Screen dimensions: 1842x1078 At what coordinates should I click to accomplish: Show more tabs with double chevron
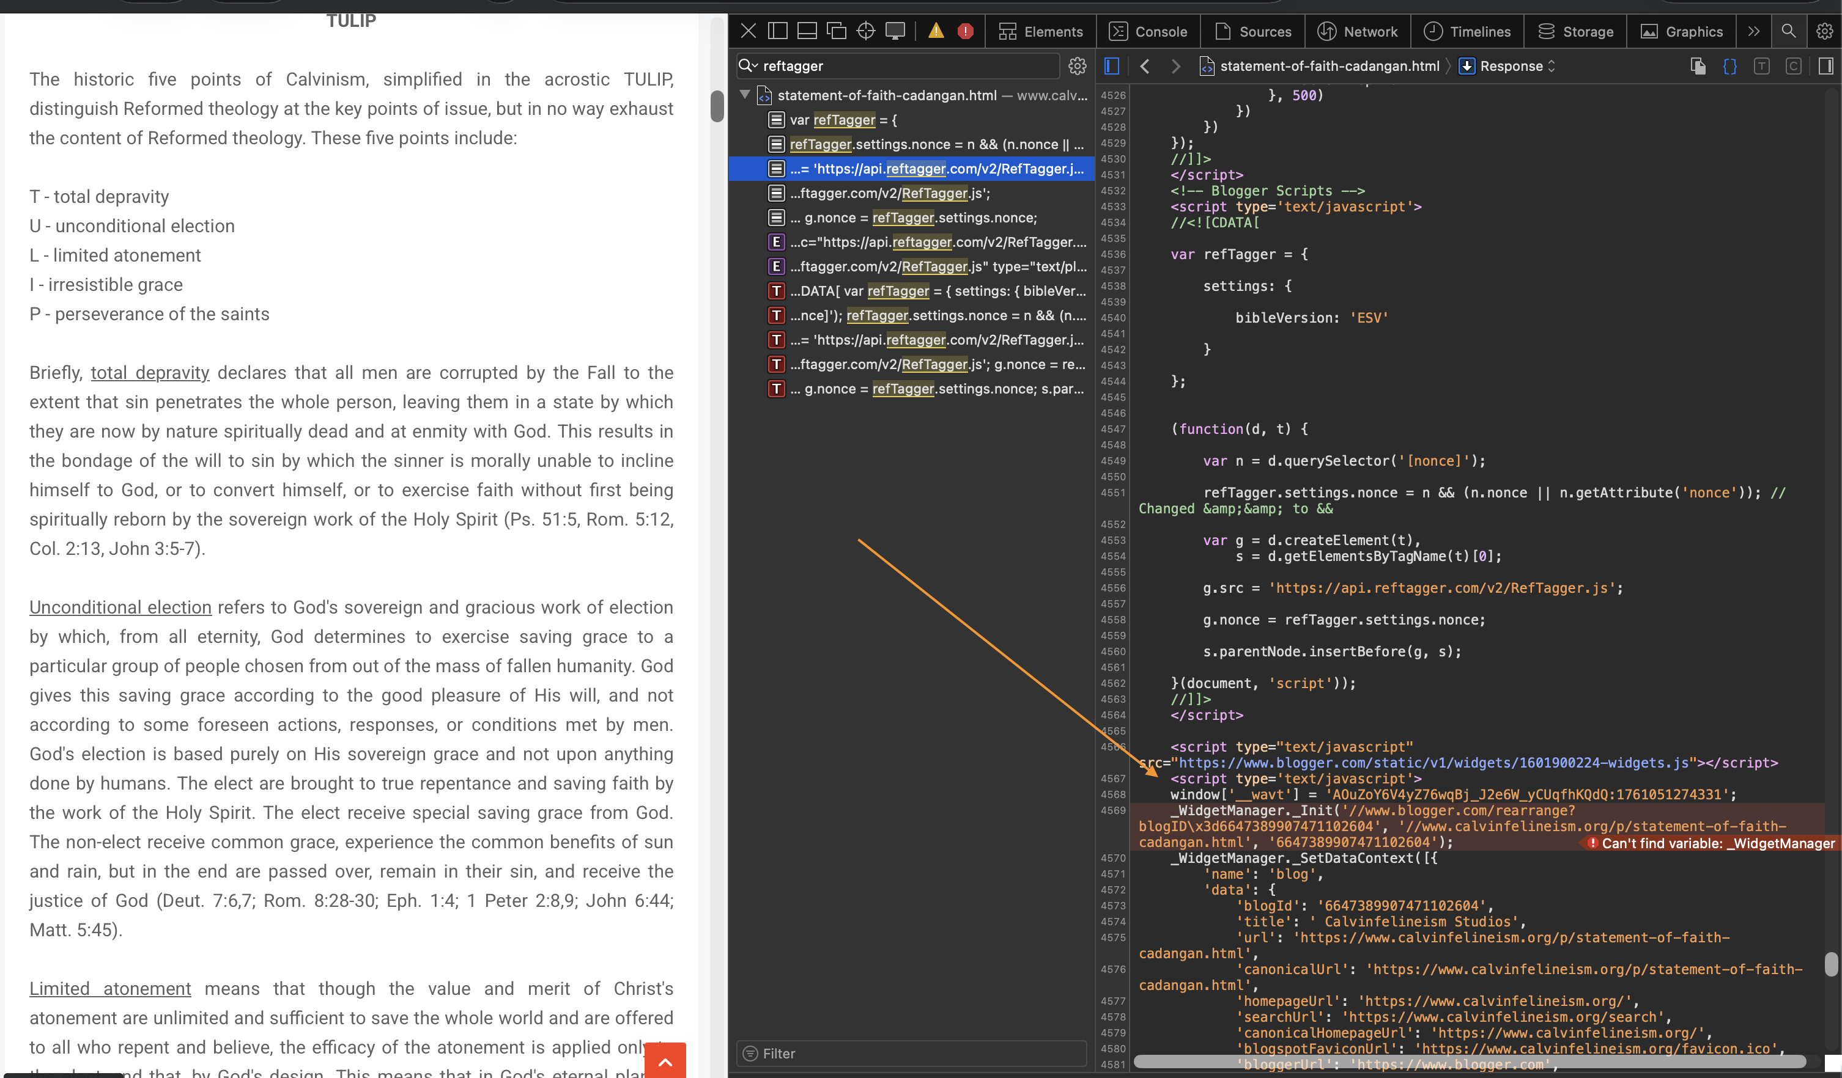[1753, 31]
